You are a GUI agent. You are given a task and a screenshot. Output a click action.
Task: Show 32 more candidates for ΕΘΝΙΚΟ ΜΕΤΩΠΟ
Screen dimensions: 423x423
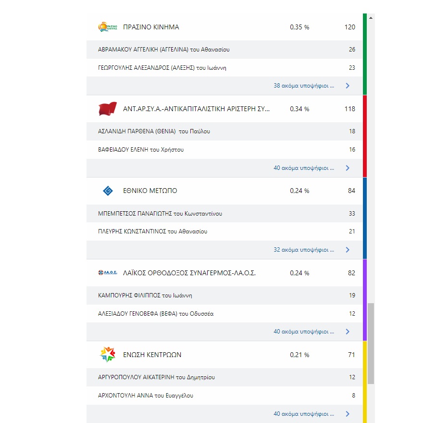pos(304,250)
